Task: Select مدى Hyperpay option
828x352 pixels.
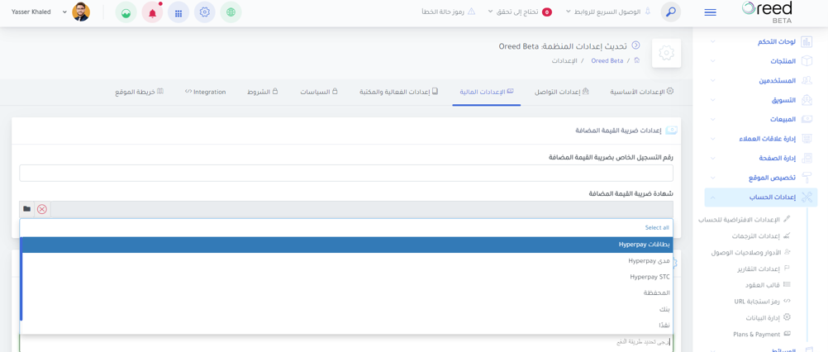Action: click(x=346, y=261)
